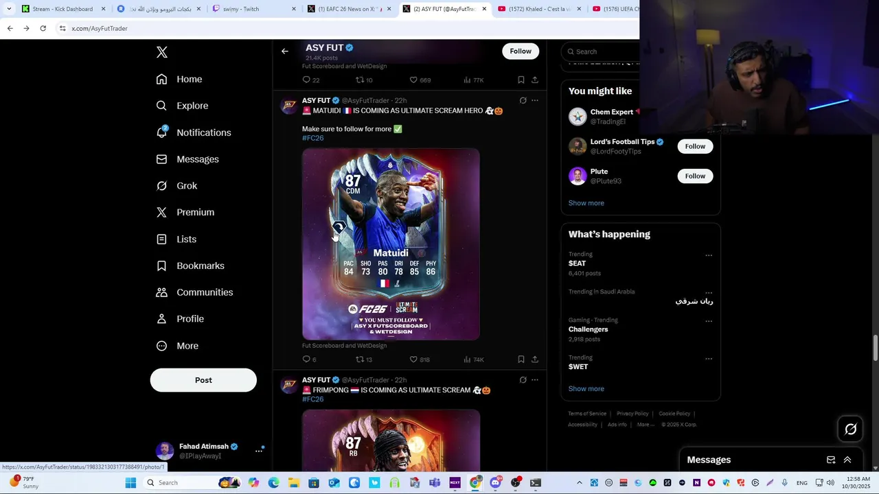The image size is (879, 494).
Task: Switch to EAFC 26 News on X tab
Action: (349, 9)
